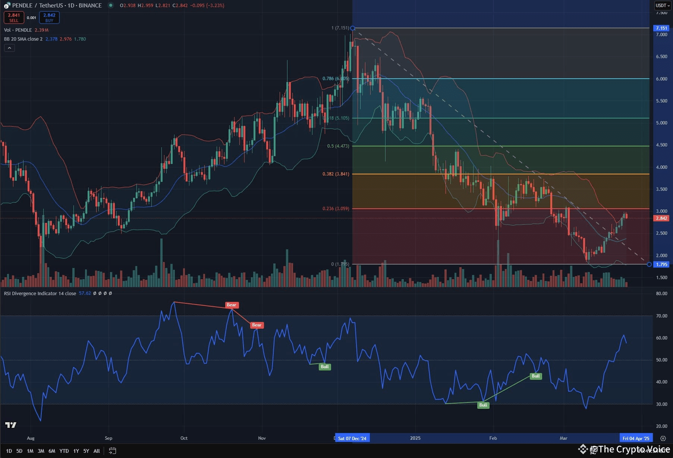Click the 1.795 price label on the axis

[x=662, y=265]
